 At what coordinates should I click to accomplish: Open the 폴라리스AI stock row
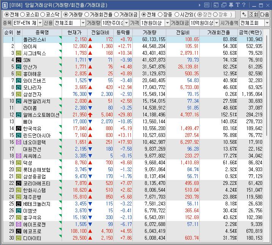[x=133, y=40]
